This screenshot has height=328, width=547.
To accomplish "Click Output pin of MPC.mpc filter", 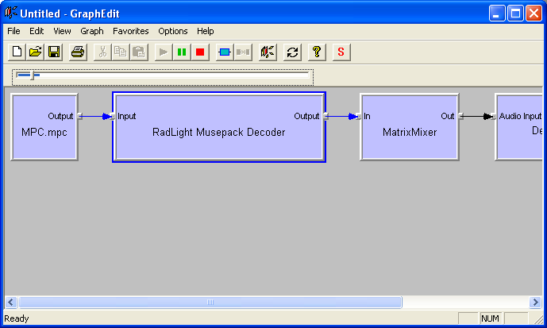I will pos(79,116).
